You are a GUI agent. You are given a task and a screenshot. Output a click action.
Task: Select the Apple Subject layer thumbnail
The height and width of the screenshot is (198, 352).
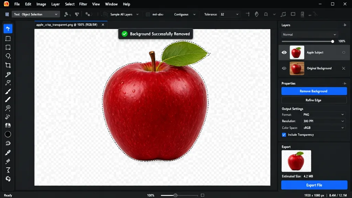pos(297,52)
